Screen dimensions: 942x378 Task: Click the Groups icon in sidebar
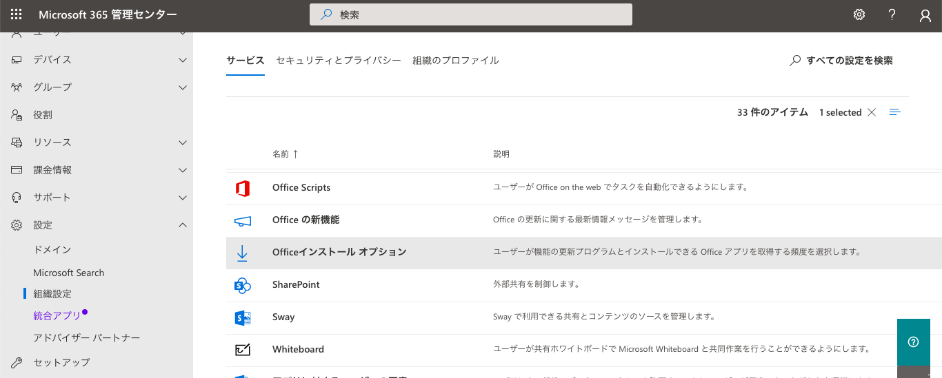click(x=17, y=87)
